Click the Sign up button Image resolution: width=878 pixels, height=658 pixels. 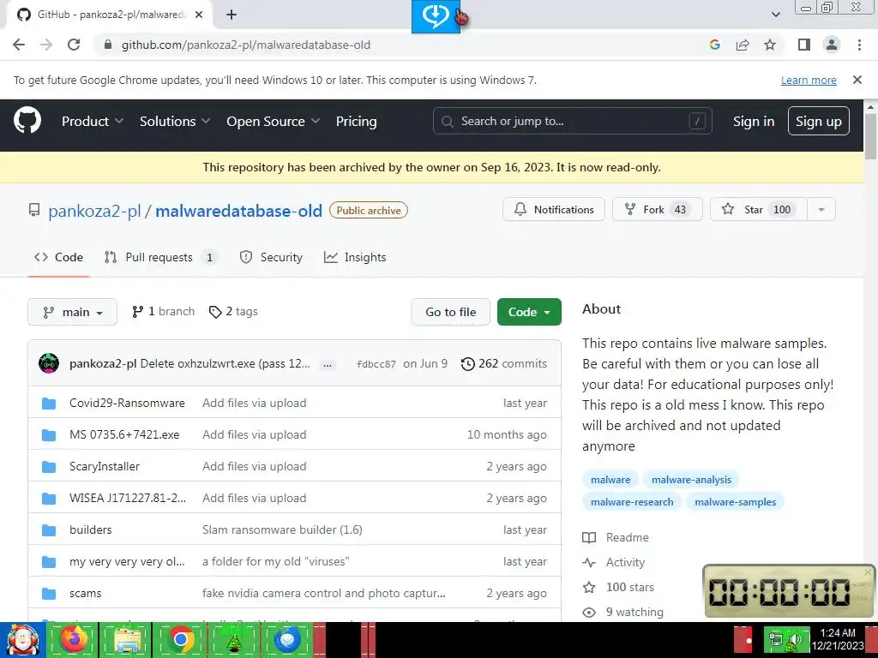click(x=818, y=122)
